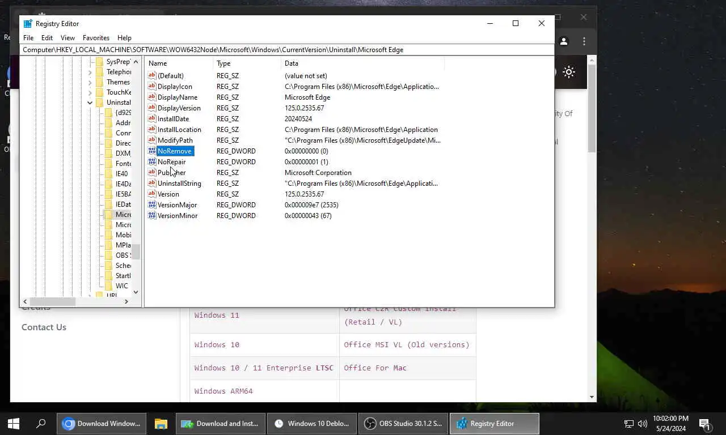Open taskbar search magnifier
Viewport: 726px width, 435px height.
click(x=41, y=423)
